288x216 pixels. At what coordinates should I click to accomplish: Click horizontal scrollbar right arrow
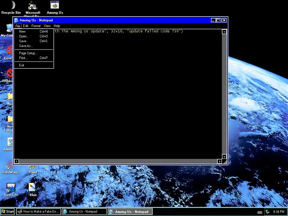(x=219, y=161)
